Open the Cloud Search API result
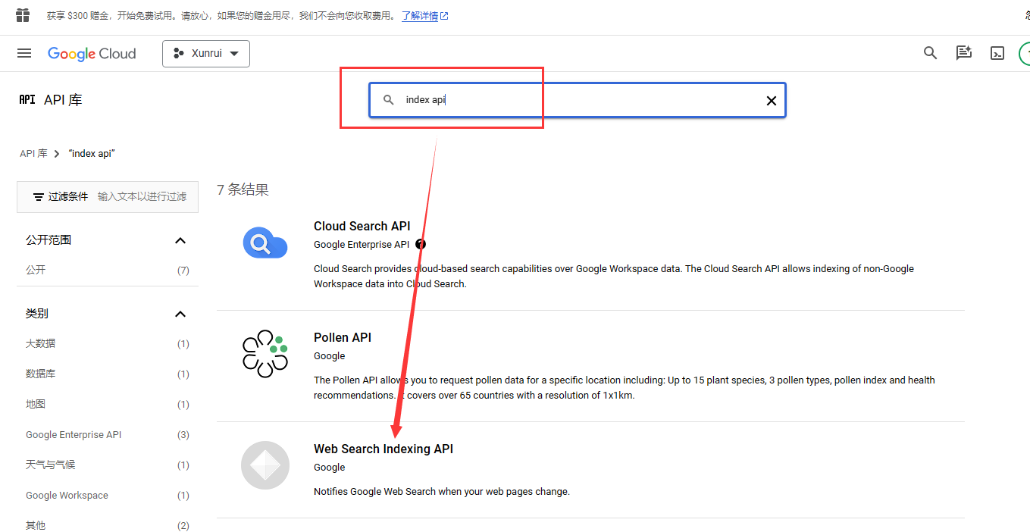 (x=362, y=226)
